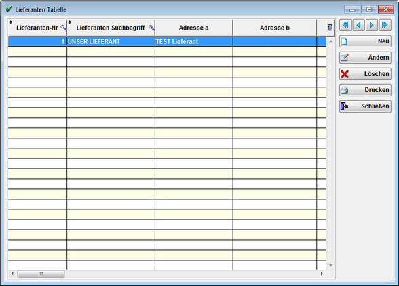
Task: Select the UNSER LIEFERANT cell
Action: click(x=111, y=42)
